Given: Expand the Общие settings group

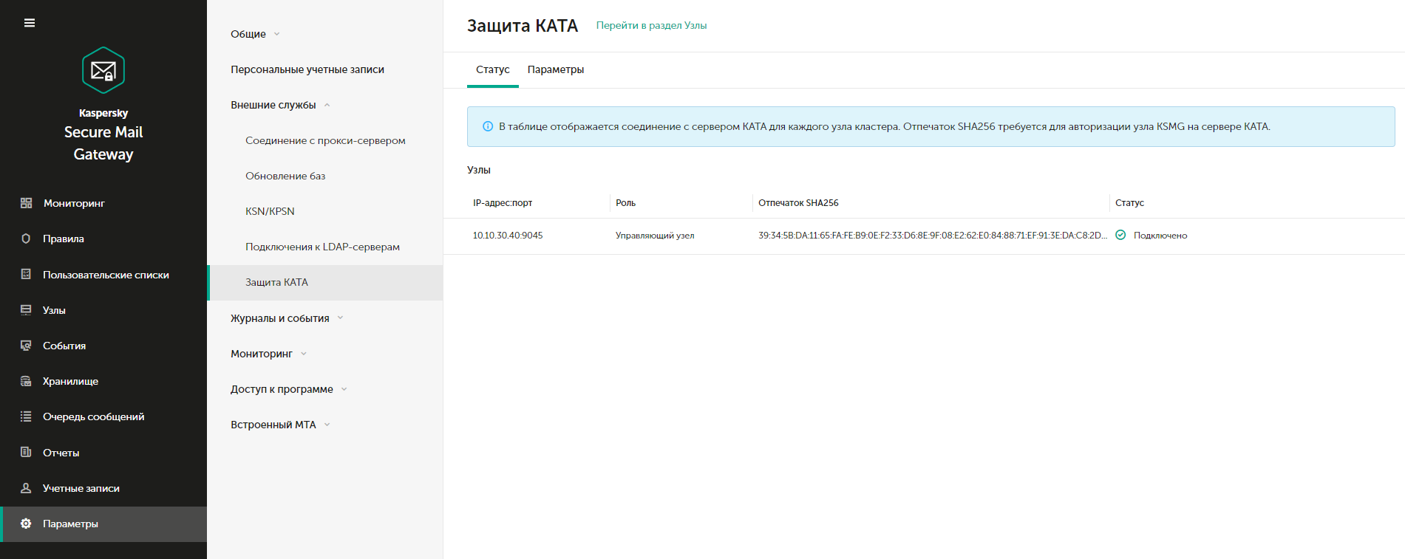Looking at the screenshot, I should click(x=255, y=34).
